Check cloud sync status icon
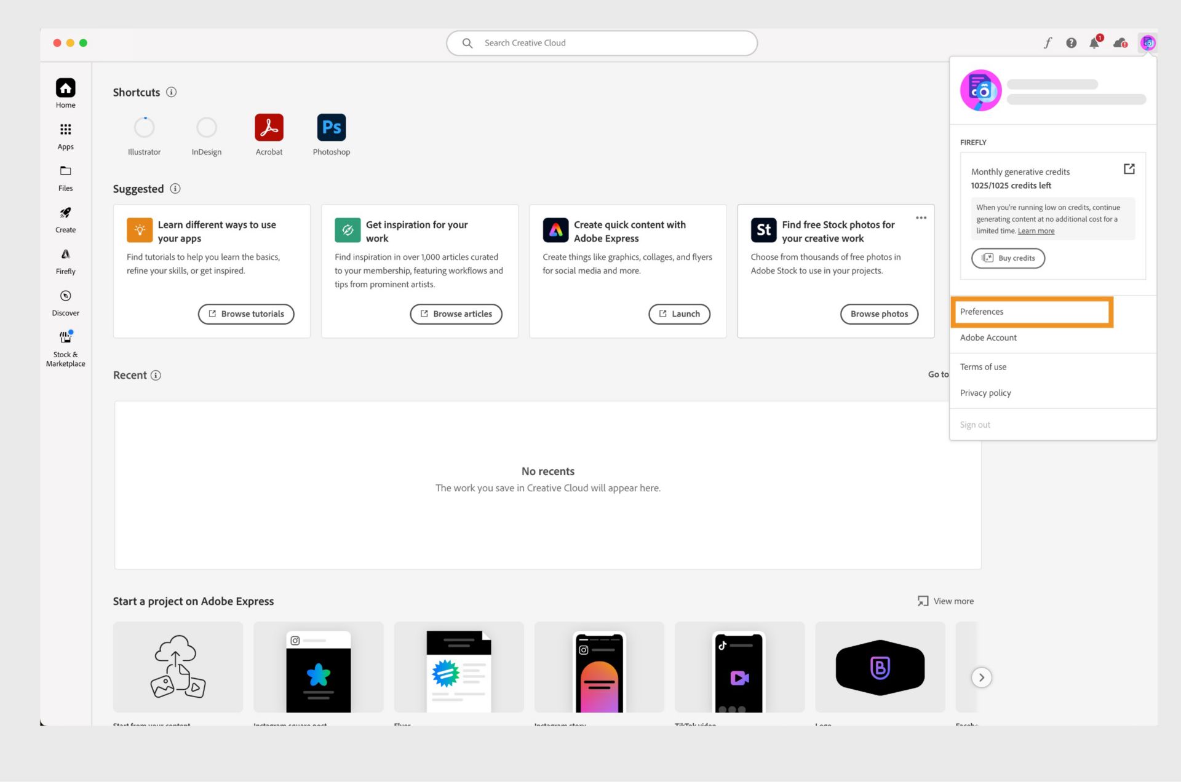The image size is (1181, 782). coord(1121,42)
